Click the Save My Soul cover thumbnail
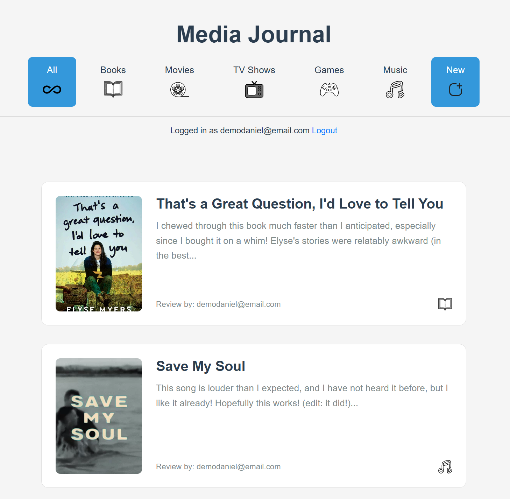The height and width of the screenshot is (499, 510). [99, 416]
